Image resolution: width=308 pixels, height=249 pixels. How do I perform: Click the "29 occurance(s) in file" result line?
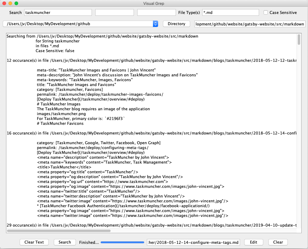pos(152,225)
